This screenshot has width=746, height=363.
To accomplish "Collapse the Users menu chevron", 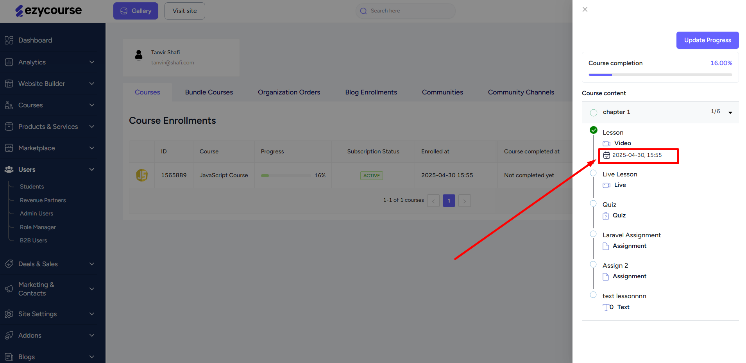I will click(92, 169).
